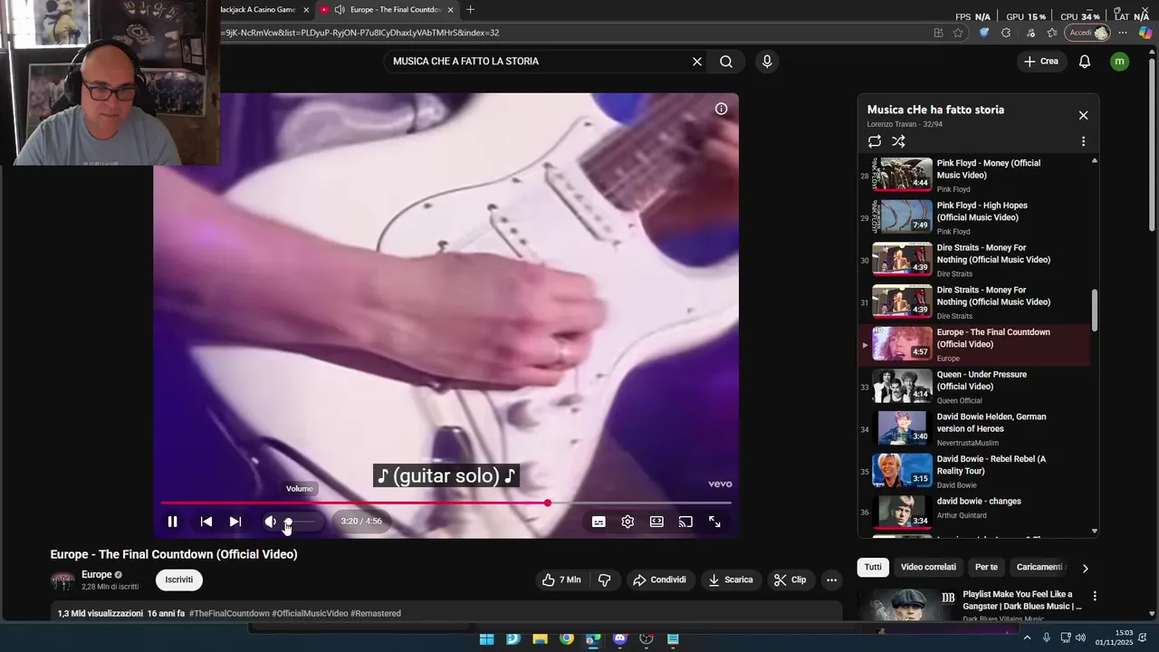Open the Europe channel name link
This screenshot has height=652, width=1159.
tap(96, 575)
